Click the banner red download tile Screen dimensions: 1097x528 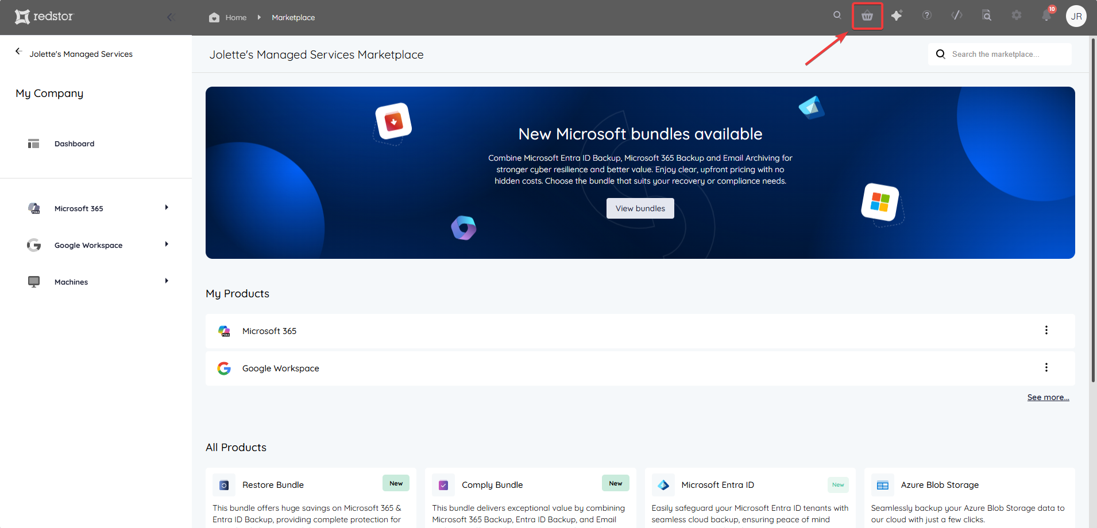pos(393,121)
